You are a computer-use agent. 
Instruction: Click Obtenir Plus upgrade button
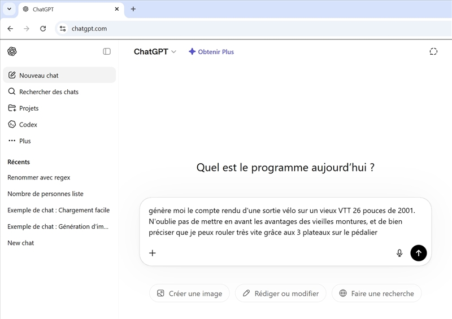coord(211,51)
